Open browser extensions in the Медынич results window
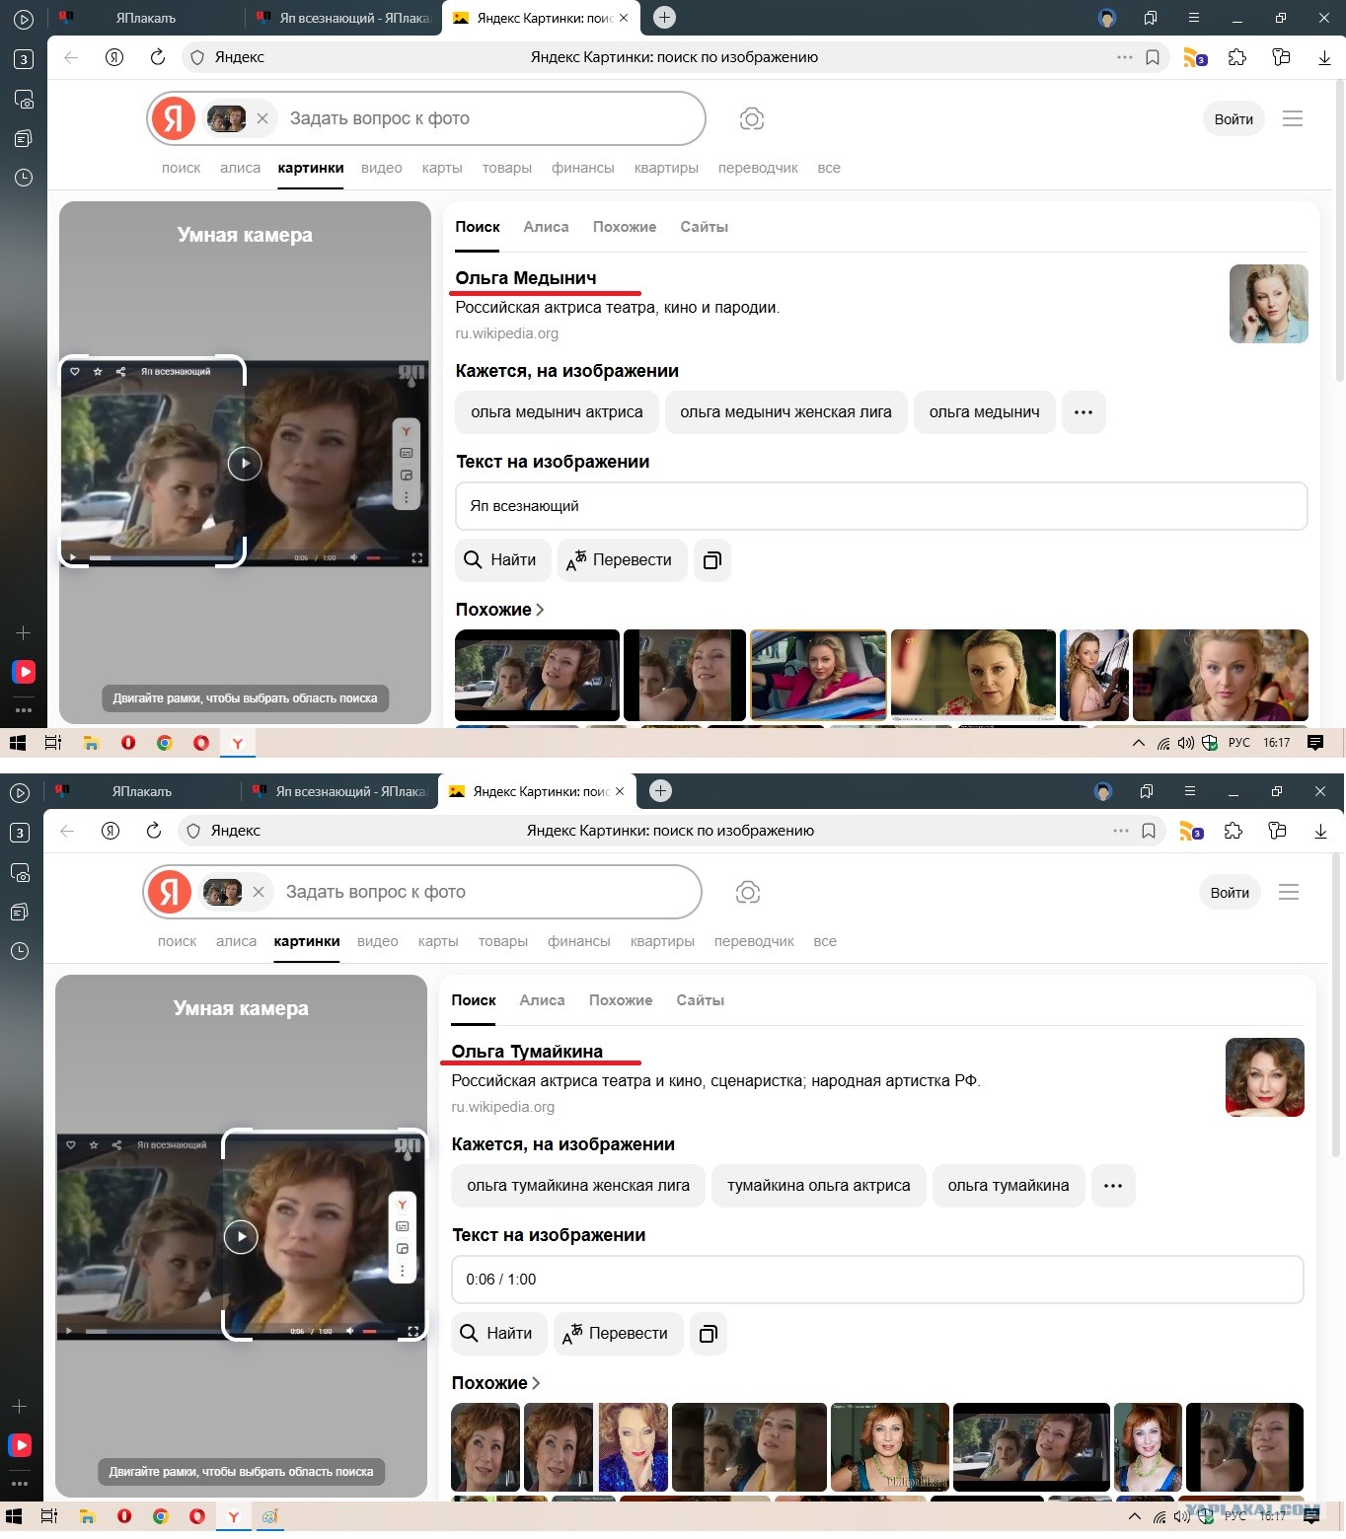 (1237, 57)
